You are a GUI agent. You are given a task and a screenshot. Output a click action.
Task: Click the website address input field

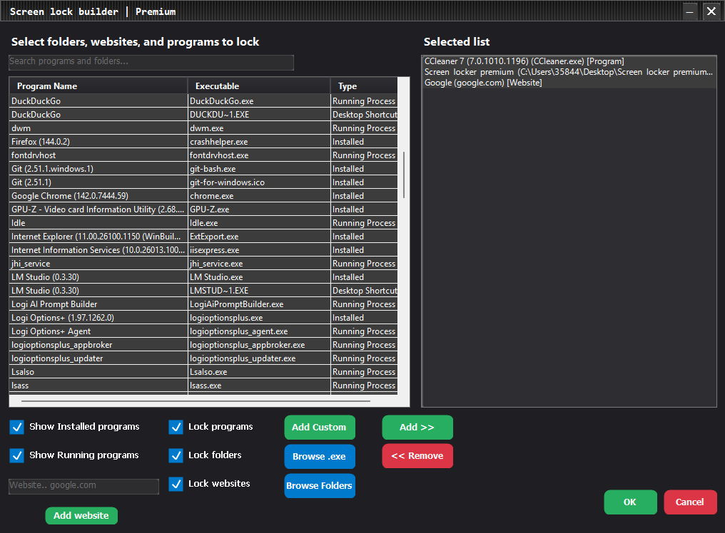83,486
